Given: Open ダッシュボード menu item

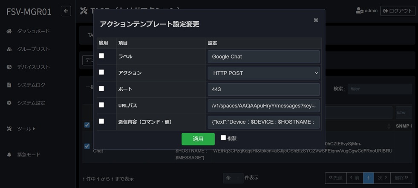Looking at the screenshot, I should pyautogui.click(x=34, y=31).
